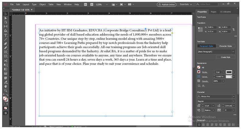Select the Scissors tool
Screen dimensions: 243x129
click(5, 61)
